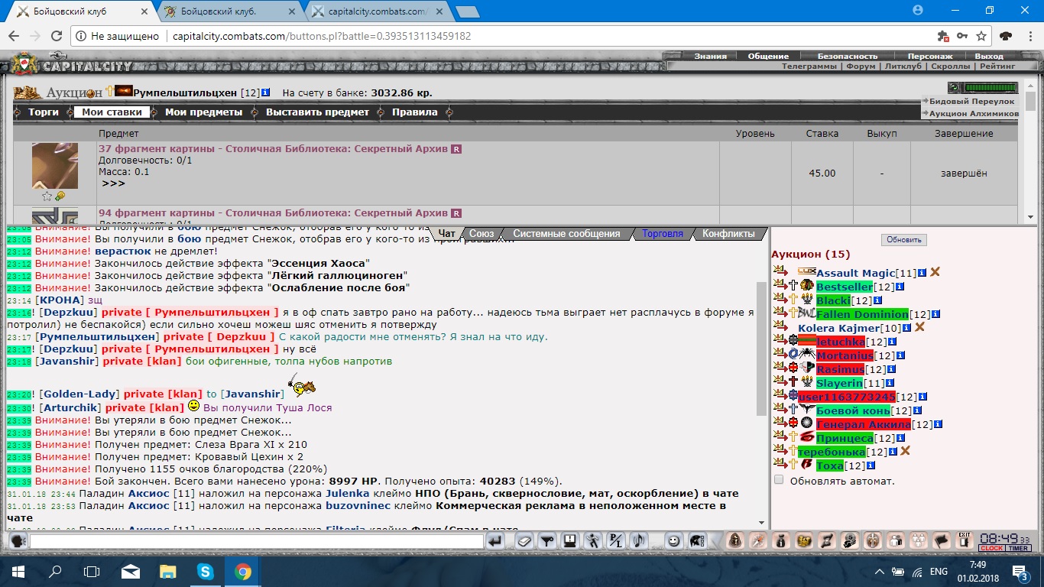Click the R icon after 37 фрагмент картины
1044x587 pixels.
click(x=456, y=149)
